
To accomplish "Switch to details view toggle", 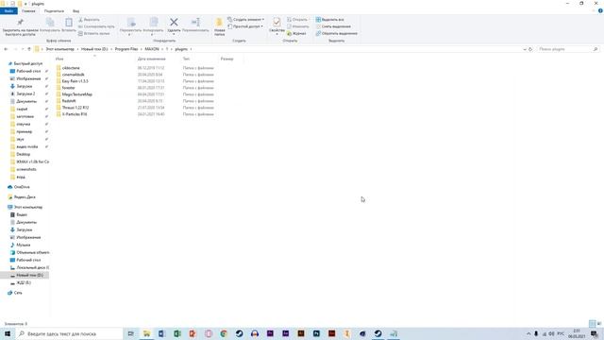I will [x=592, y=324].
